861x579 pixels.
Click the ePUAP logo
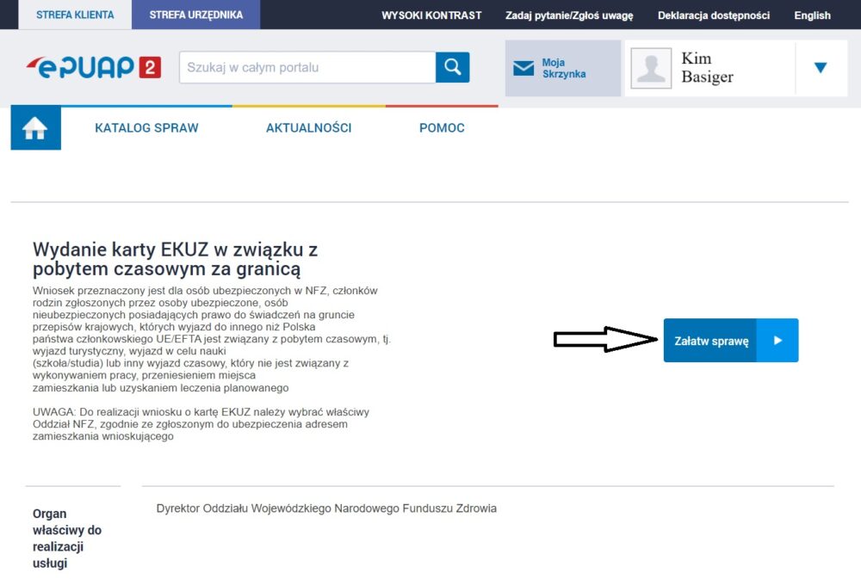point(93,67)
